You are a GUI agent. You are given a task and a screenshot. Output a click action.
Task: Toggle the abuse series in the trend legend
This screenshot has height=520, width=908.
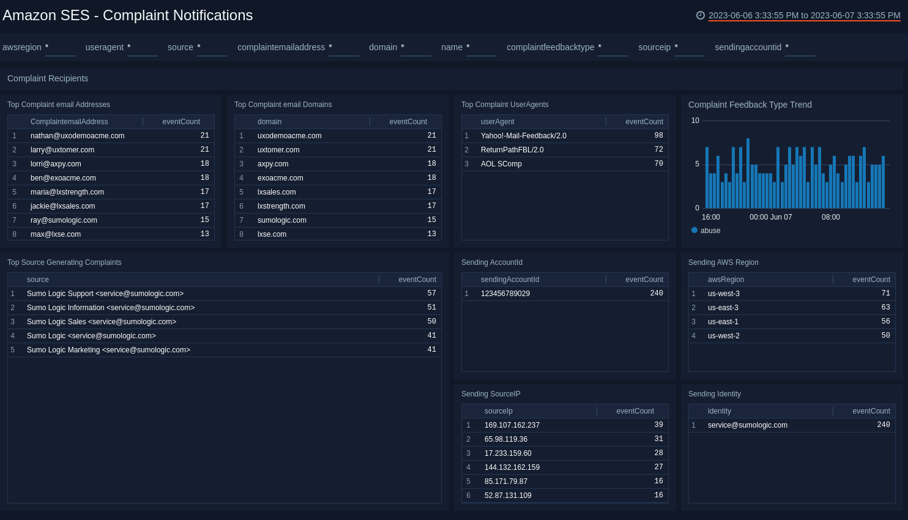click(706, 231)
